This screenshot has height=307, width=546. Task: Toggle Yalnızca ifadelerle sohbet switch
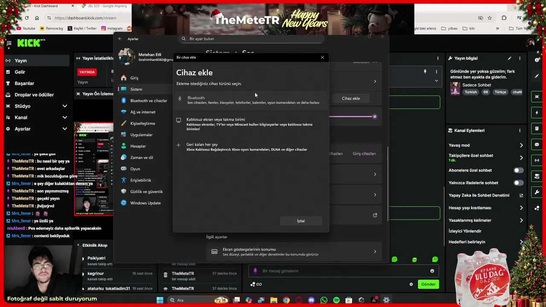coord(518,183)
